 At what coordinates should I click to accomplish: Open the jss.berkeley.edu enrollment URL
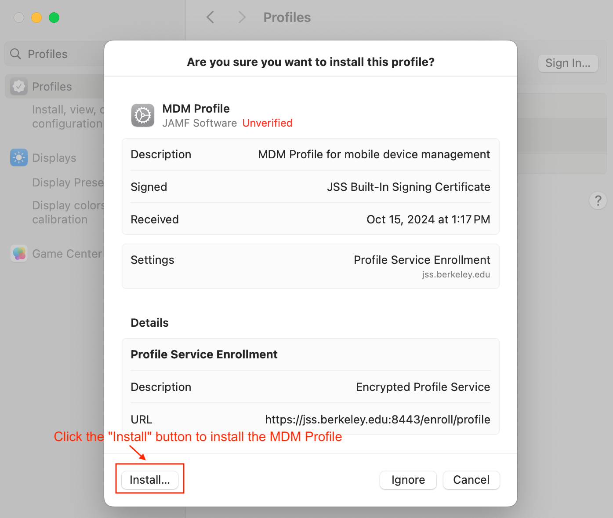pyautogui.click(x=377, y=419)
